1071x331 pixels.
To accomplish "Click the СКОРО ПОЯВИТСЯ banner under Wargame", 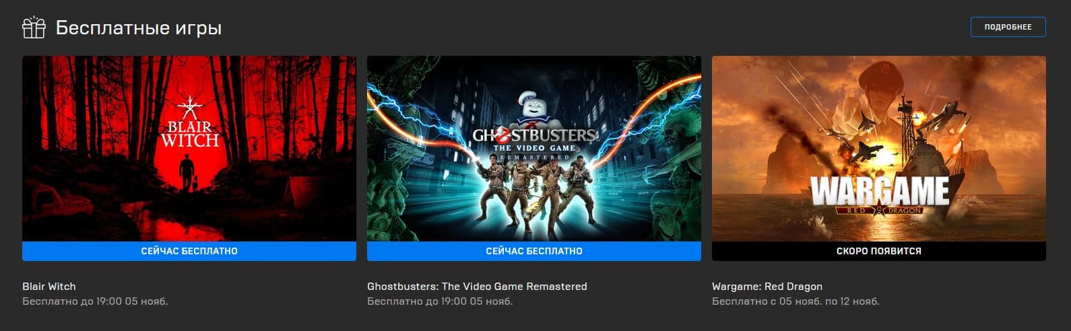I will pyautogui.click(x=879, y=251).
